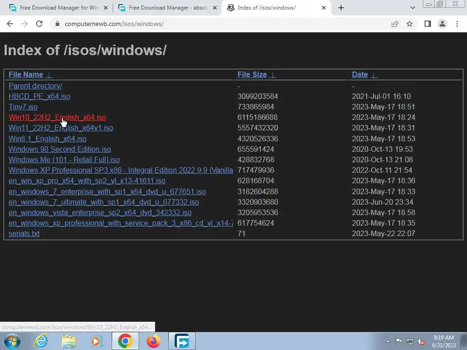Launch Internet Explorer from taskbar

point(41,341)
